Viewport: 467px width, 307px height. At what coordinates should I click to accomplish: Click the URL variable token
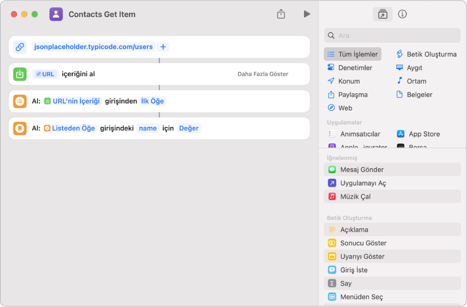pos(46,74)
